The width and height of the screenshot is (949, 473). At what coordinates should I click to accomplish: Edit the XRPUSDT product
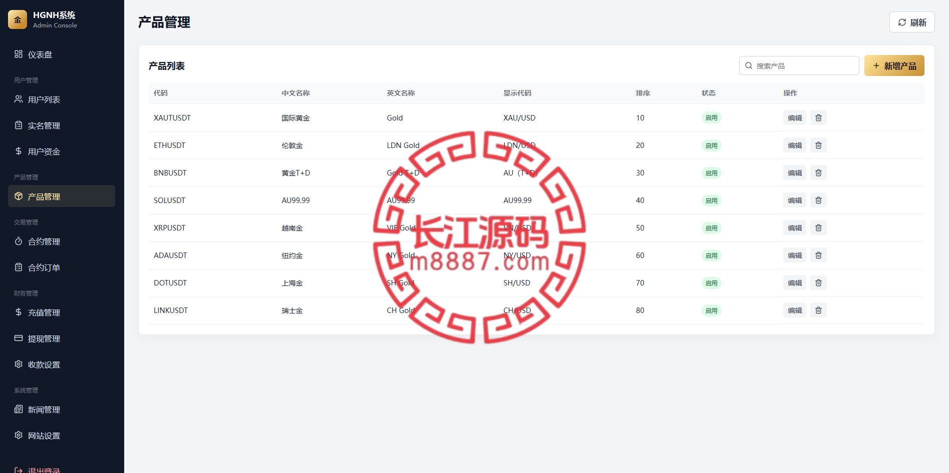[795, 228]
